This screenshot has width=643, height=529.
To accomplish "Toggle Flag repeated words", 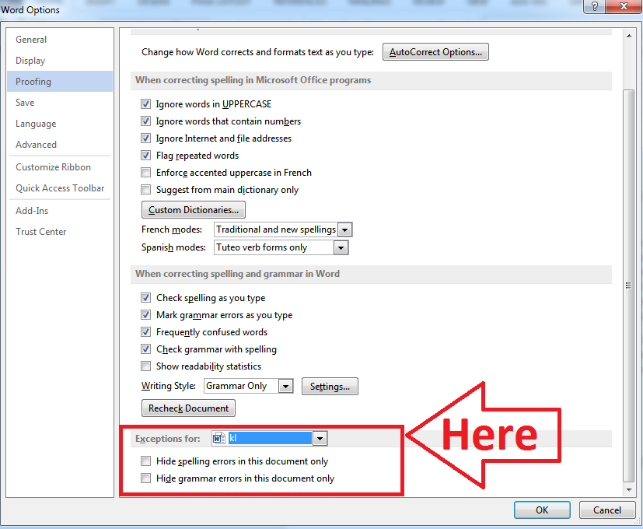I will coord(145,155).
